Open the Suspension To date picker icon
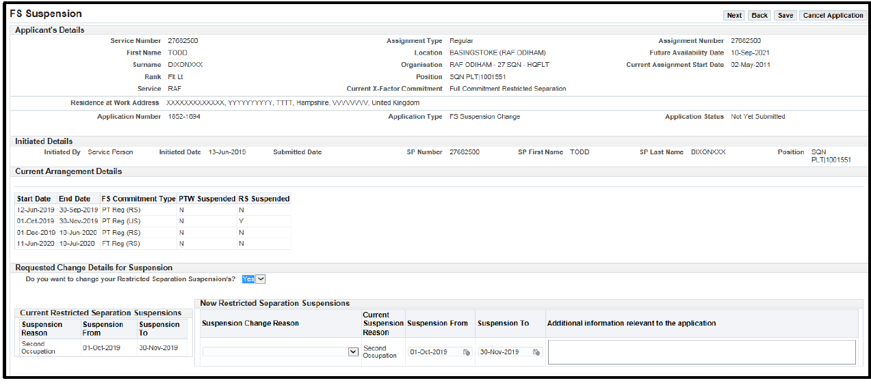The width and height of the screenshot is (871, 385). click(x=536, y=352)
